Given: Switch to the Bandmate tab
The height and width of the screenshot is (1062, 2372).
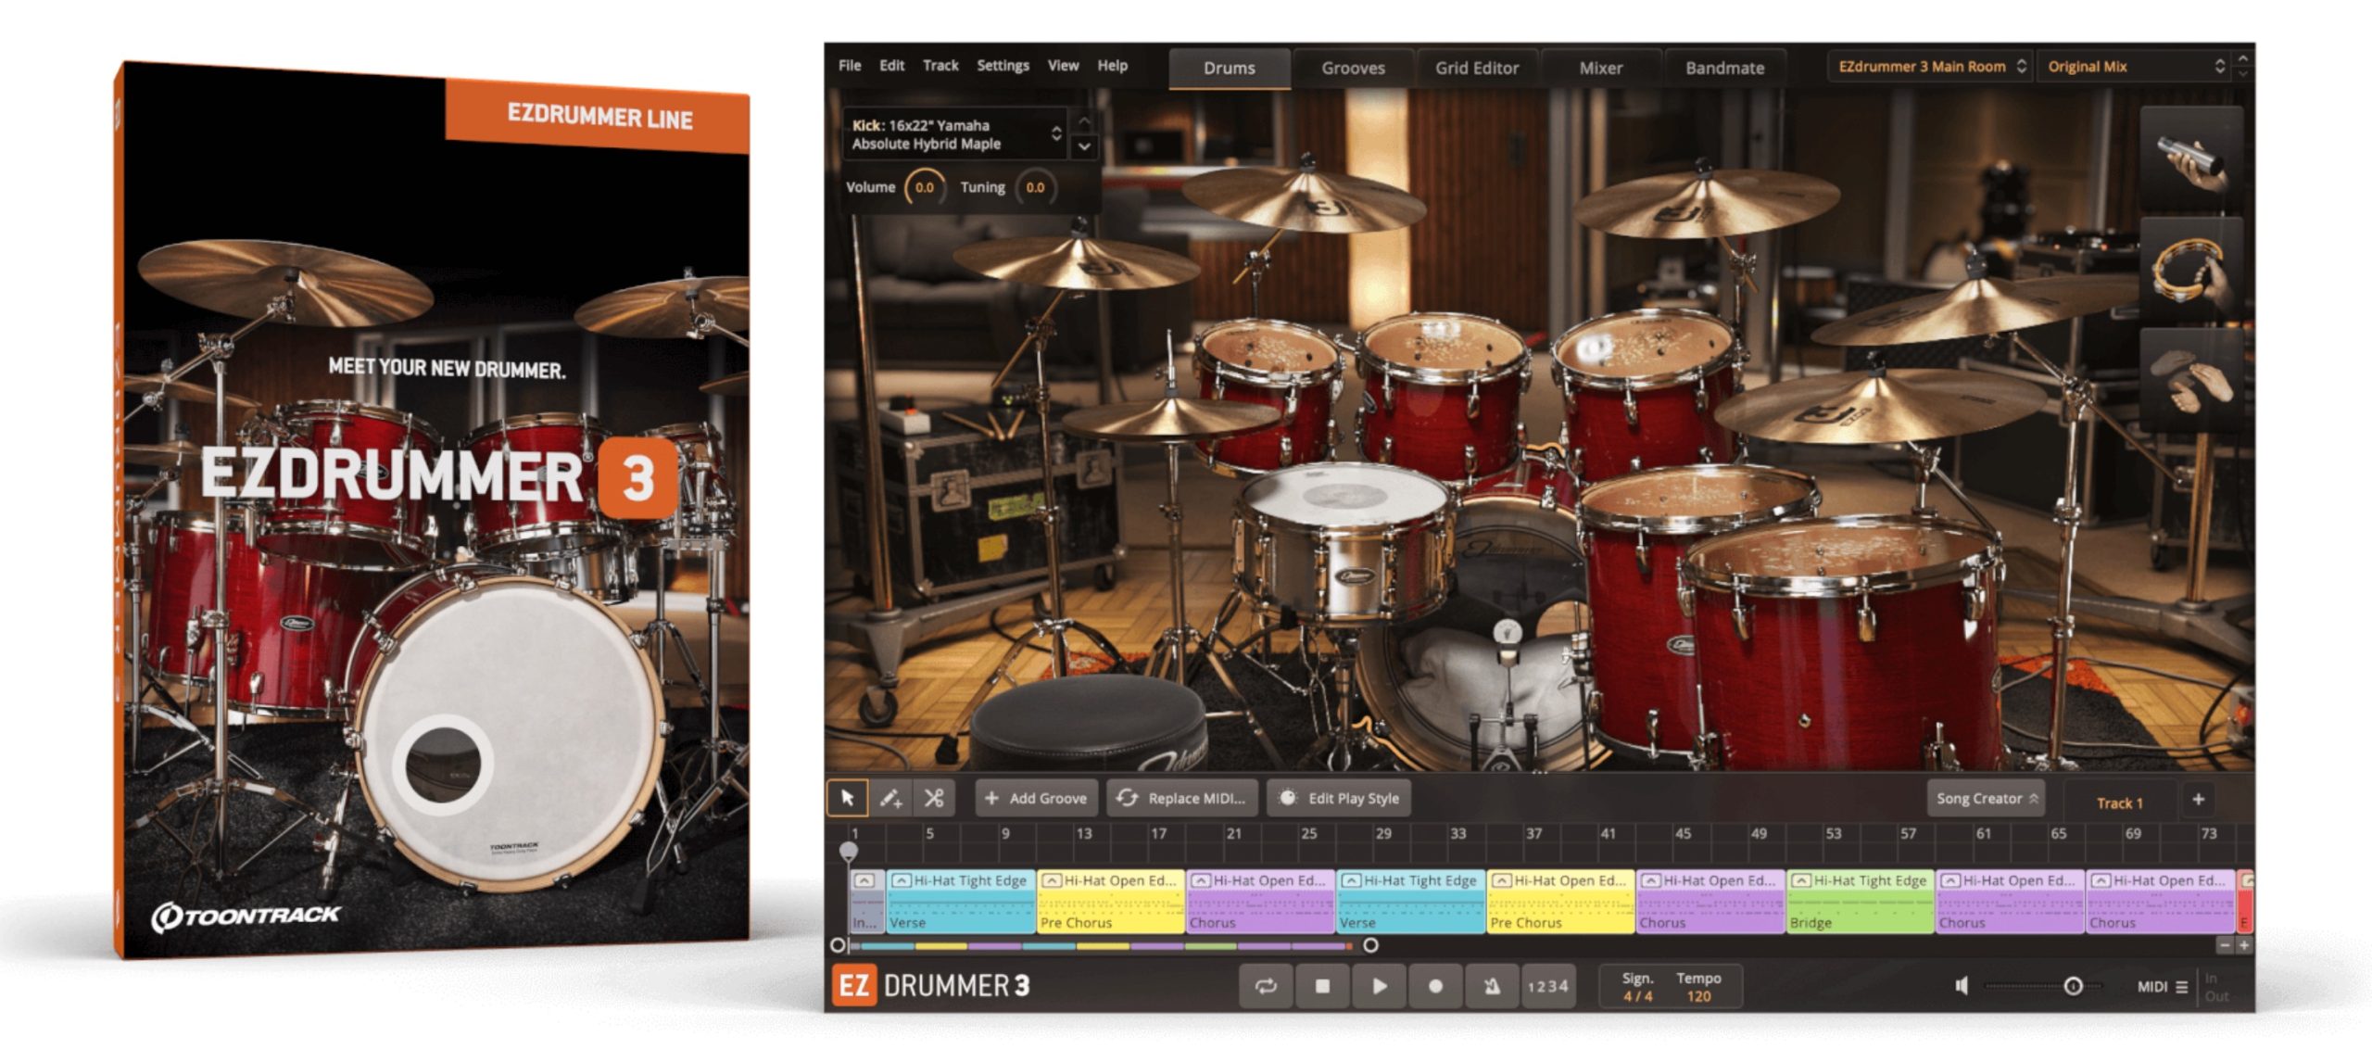Looking at the screenshot, I should coord(1724,68).
